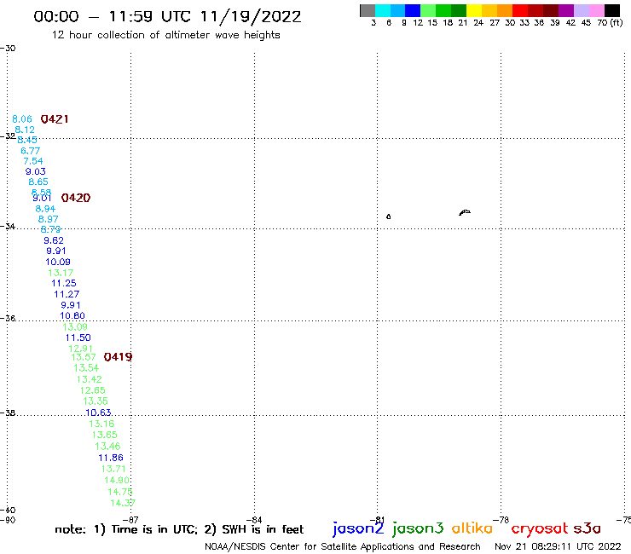
Task: Click the 10.09 wave height value
Action: (58, 262)
